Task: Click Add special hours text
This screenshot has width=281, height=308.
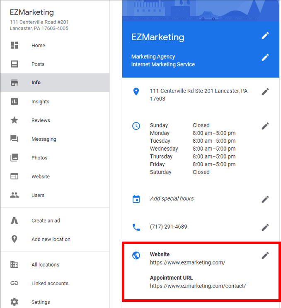Action: (x=172, y=198)
